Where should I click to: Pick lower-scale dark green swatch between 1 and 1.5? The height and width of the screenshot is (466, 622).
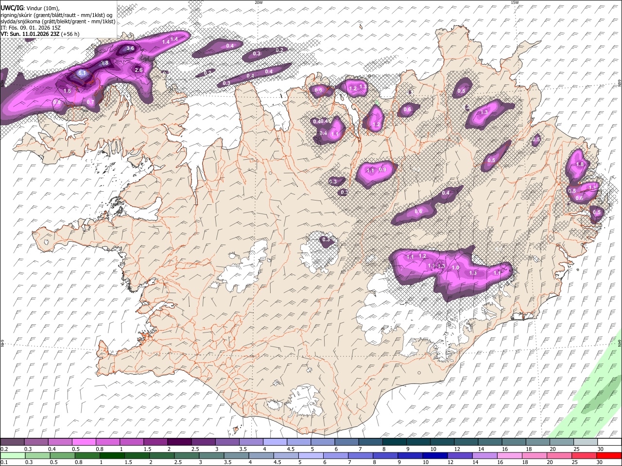pos(112,455)
